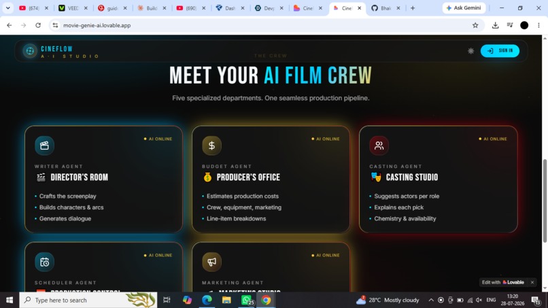Click AI Online status in Marketing Agent card

coord(326,255)
